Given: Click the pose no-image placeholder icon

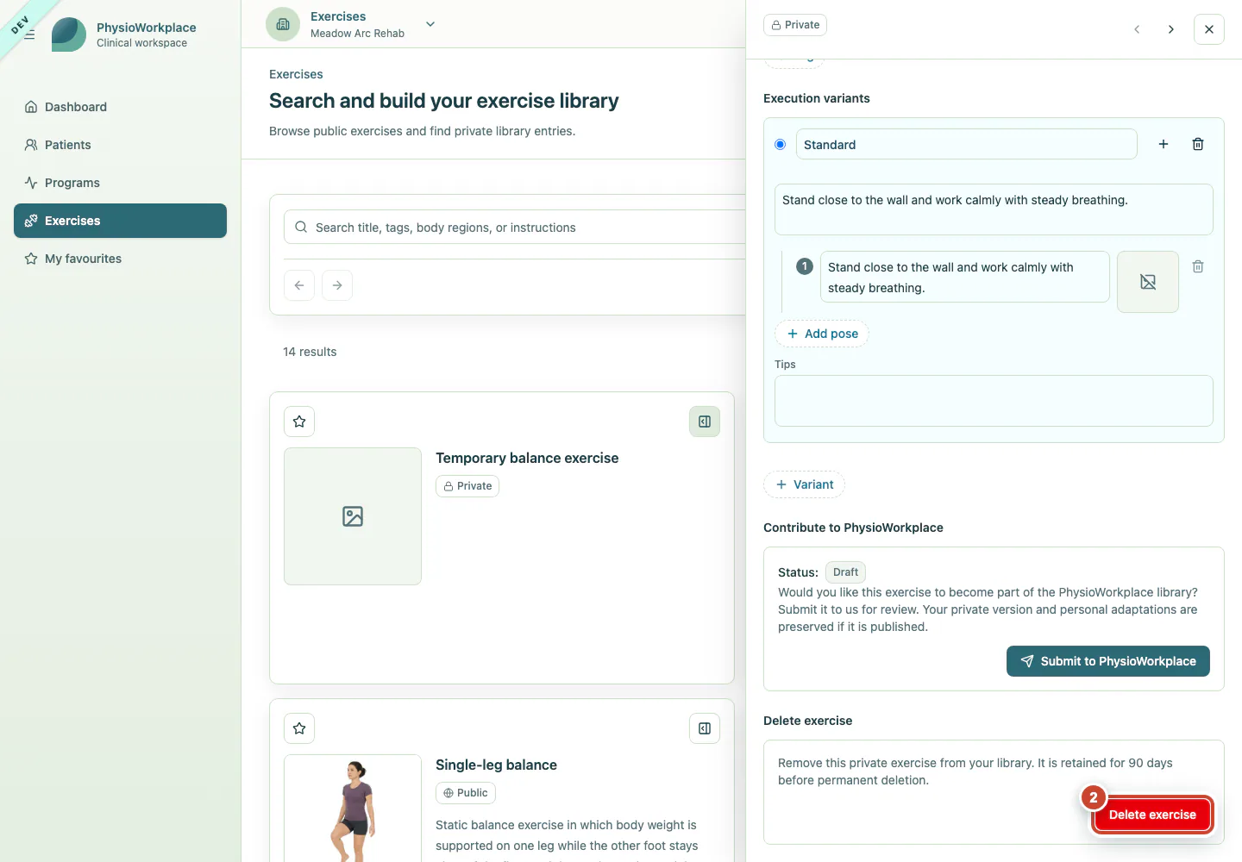Looking at the screenshot, I should coord(1148,282).
